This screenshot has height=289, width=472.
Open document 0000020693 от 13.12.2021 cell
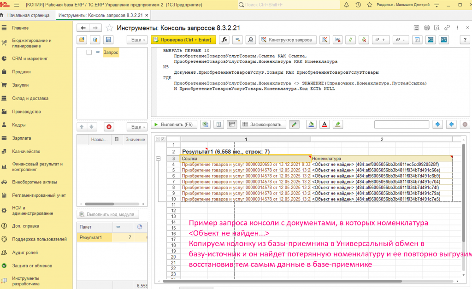pos(246,165)
